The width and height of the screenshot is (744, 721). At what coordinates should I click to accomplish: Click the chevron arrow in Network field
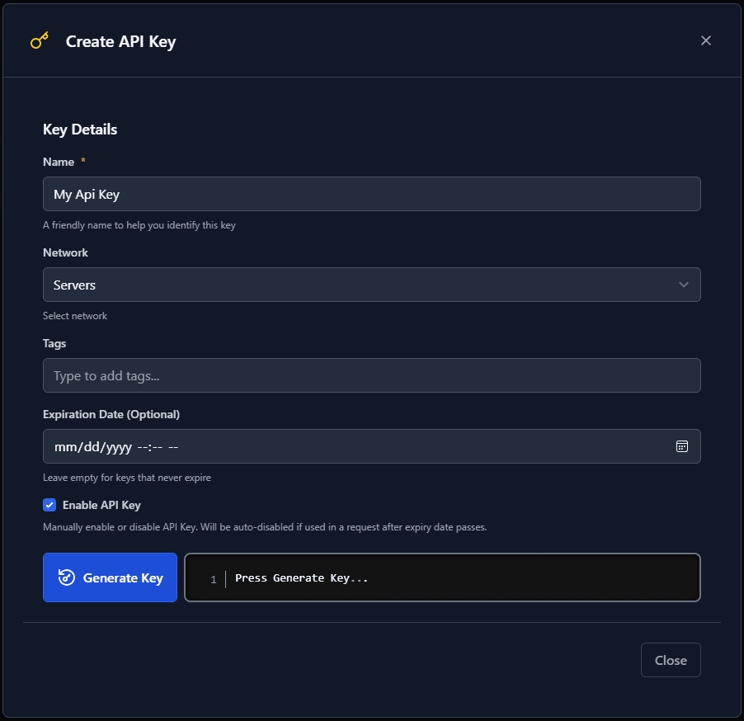pos(683,285)
